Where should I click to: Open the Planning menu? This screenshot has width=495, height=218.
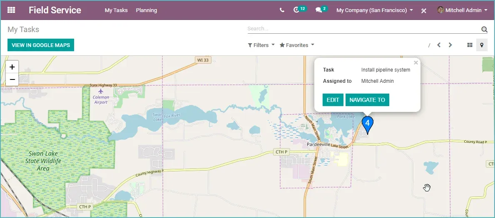click(x=147, y=10)
